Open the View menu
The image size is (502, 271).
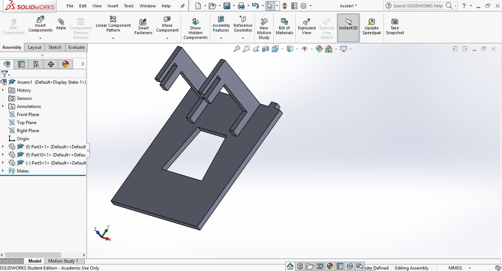tap(97, 6)
